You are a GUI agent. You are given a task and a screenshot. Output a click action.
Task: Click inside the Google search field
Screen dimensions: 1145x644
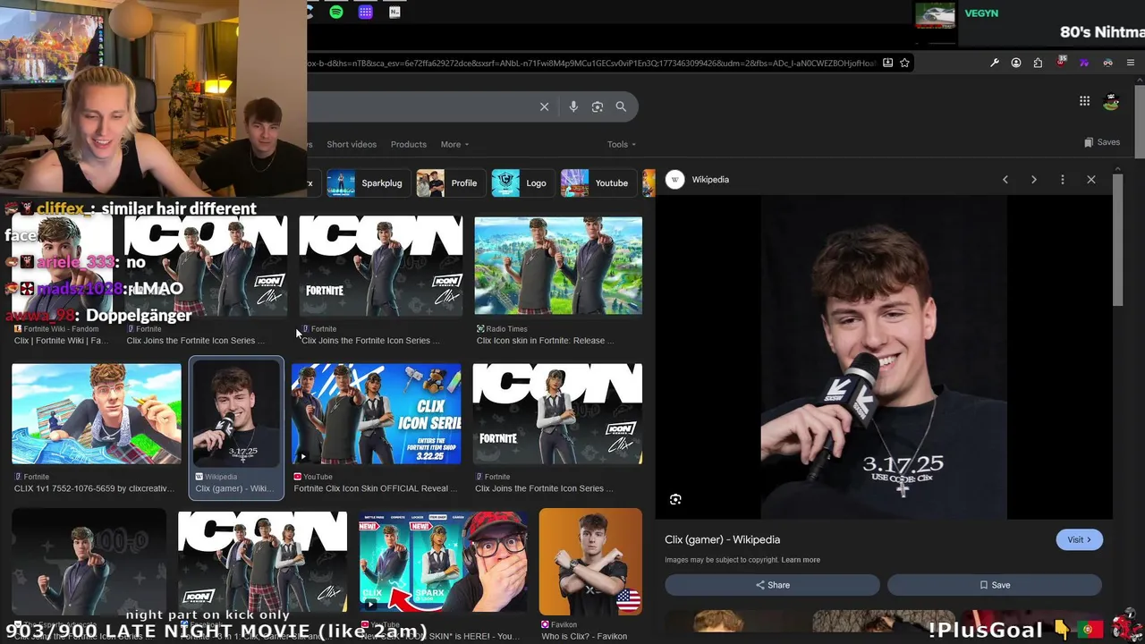click(420, 106)
